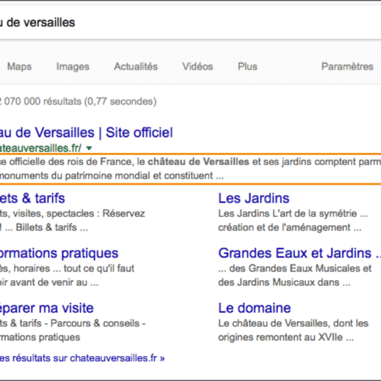
Task: Open the Plus menu
Action: pyautogui.click(x=248, y=66)
